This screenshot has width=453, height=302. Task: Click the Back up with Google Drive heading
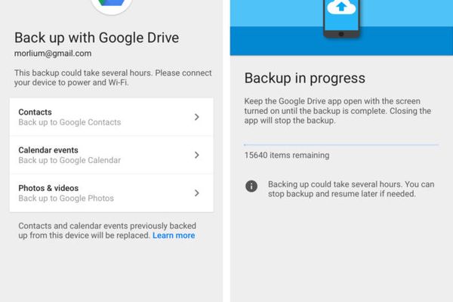coord(97,38)
